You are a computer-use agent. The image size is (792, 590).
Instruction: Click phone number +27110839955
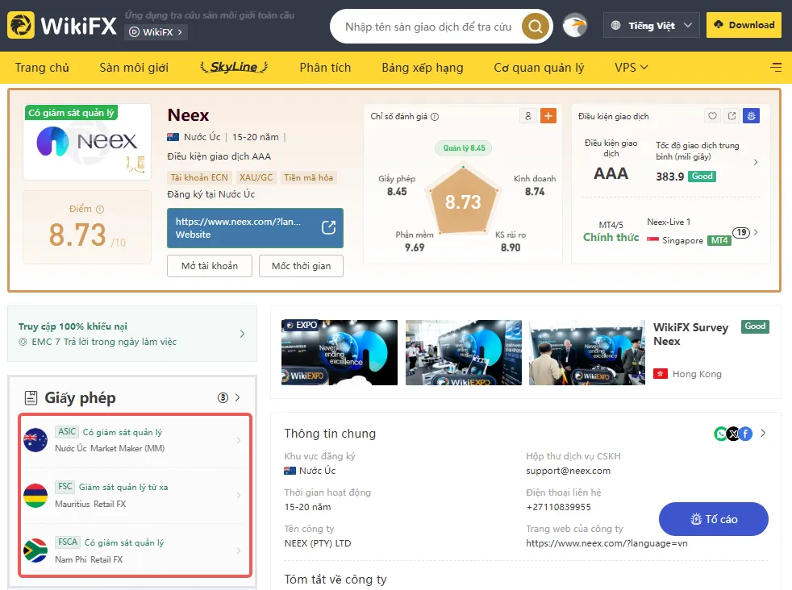point(558,507)
